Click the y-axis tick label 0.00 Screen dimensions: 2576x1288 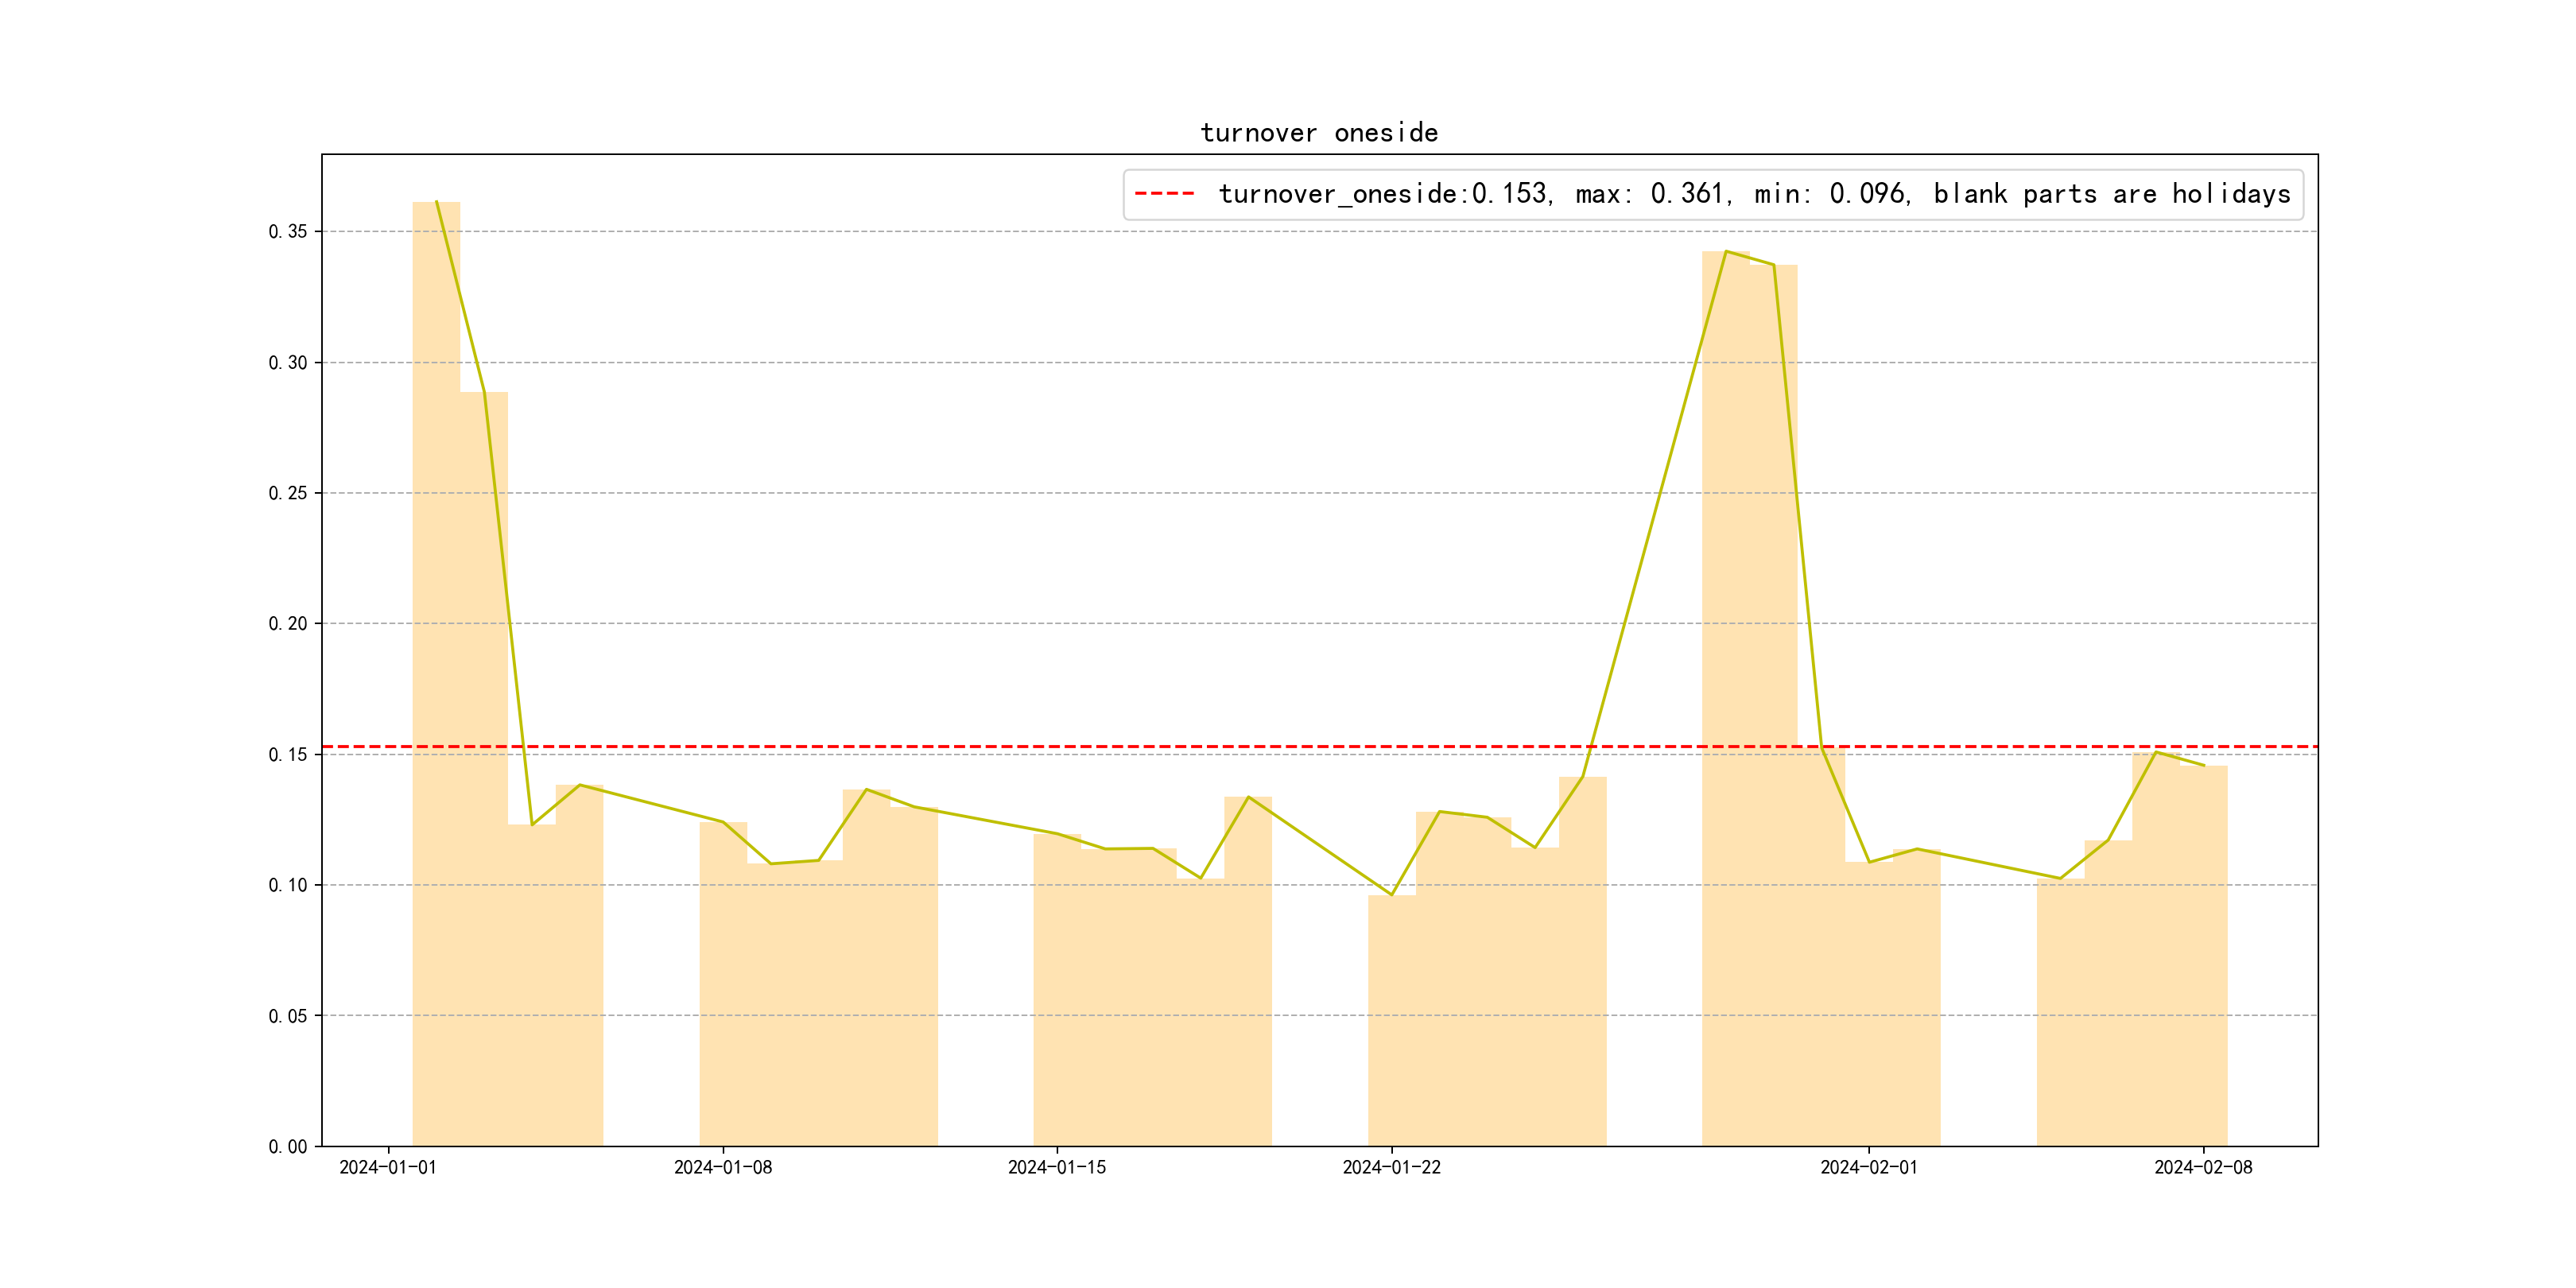[287, 1147]
